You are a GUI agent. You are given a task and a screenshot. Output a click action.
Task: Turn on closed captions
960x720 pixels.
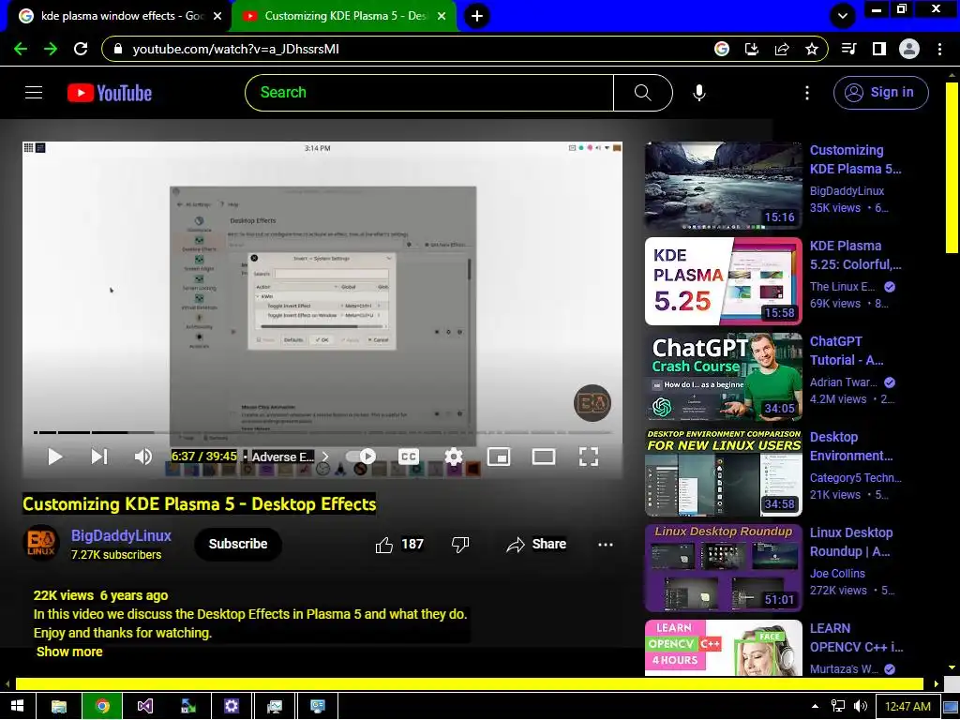409,457
